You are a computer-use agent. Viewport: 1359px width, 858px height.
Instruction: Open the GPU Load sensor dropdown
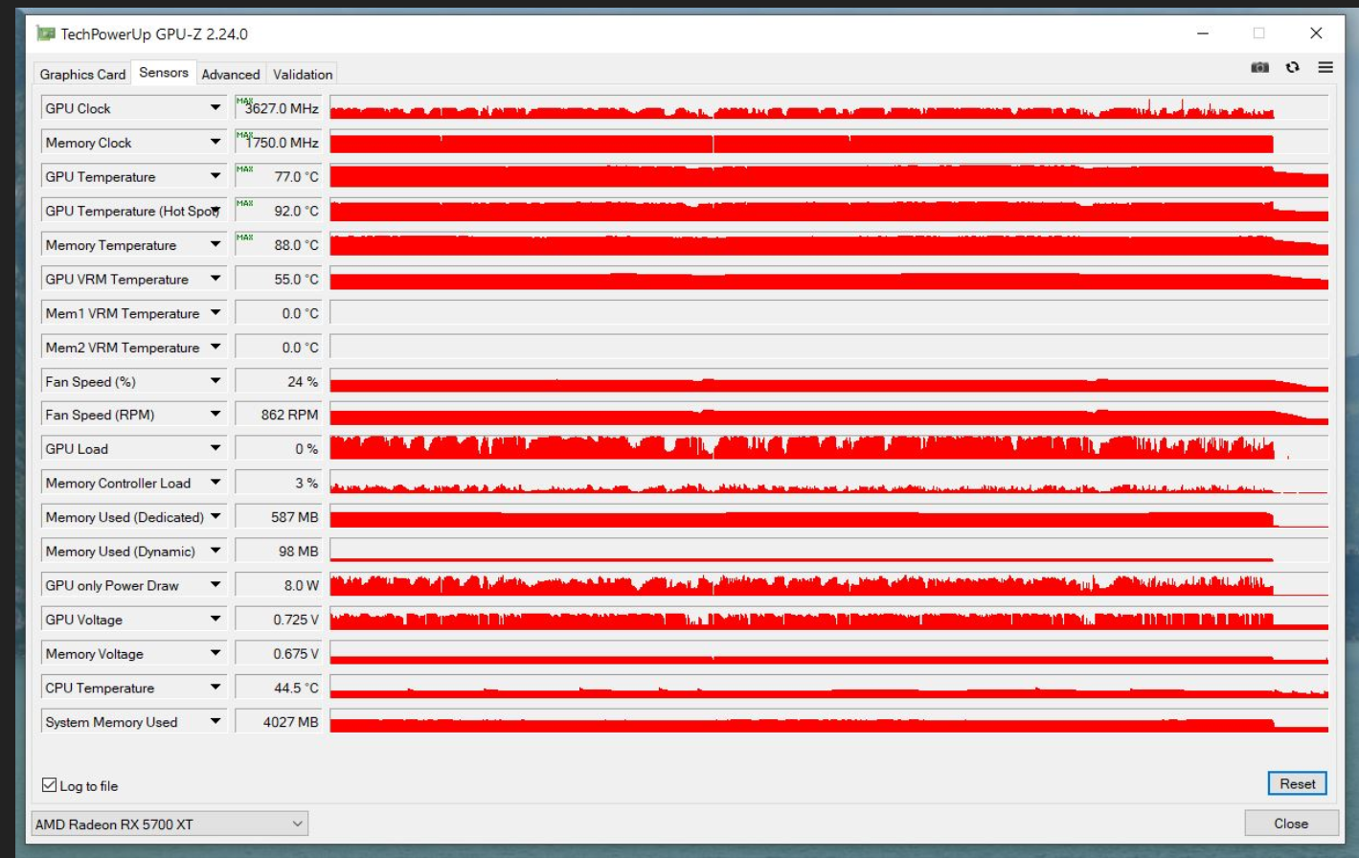[215, 448]
